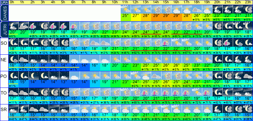Screen dimensions: 253x121
Task: Click the thunderstorm icon at TO 17h
Action: (187, 92)
